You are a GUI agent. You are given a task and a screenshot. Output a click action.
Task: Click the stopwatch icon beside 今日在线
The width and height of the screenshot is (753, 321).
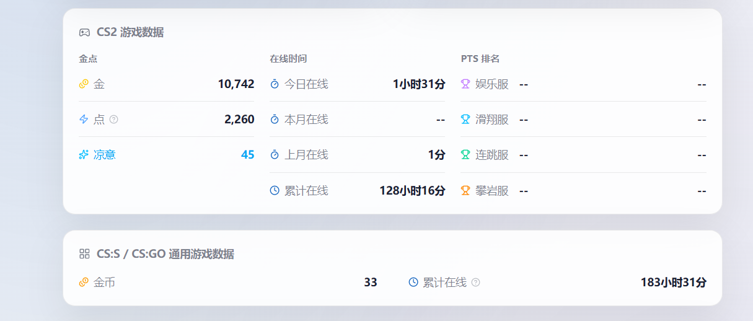point(275,84)
